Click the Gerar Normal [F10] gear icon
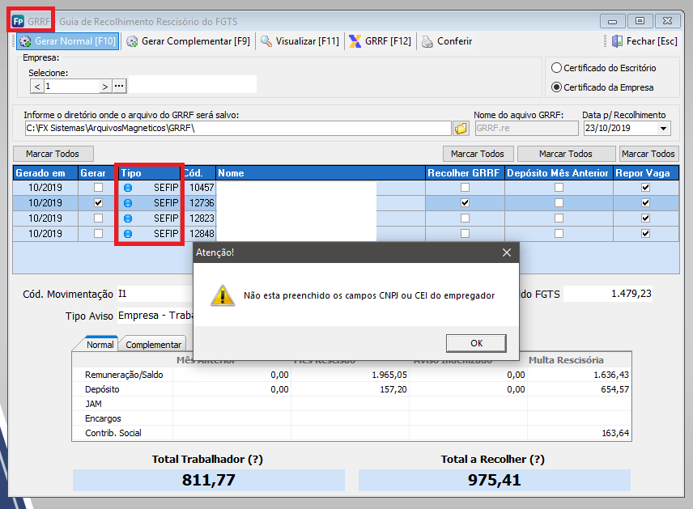This screenshot has height=509, width=693. [x=26, y=41]
